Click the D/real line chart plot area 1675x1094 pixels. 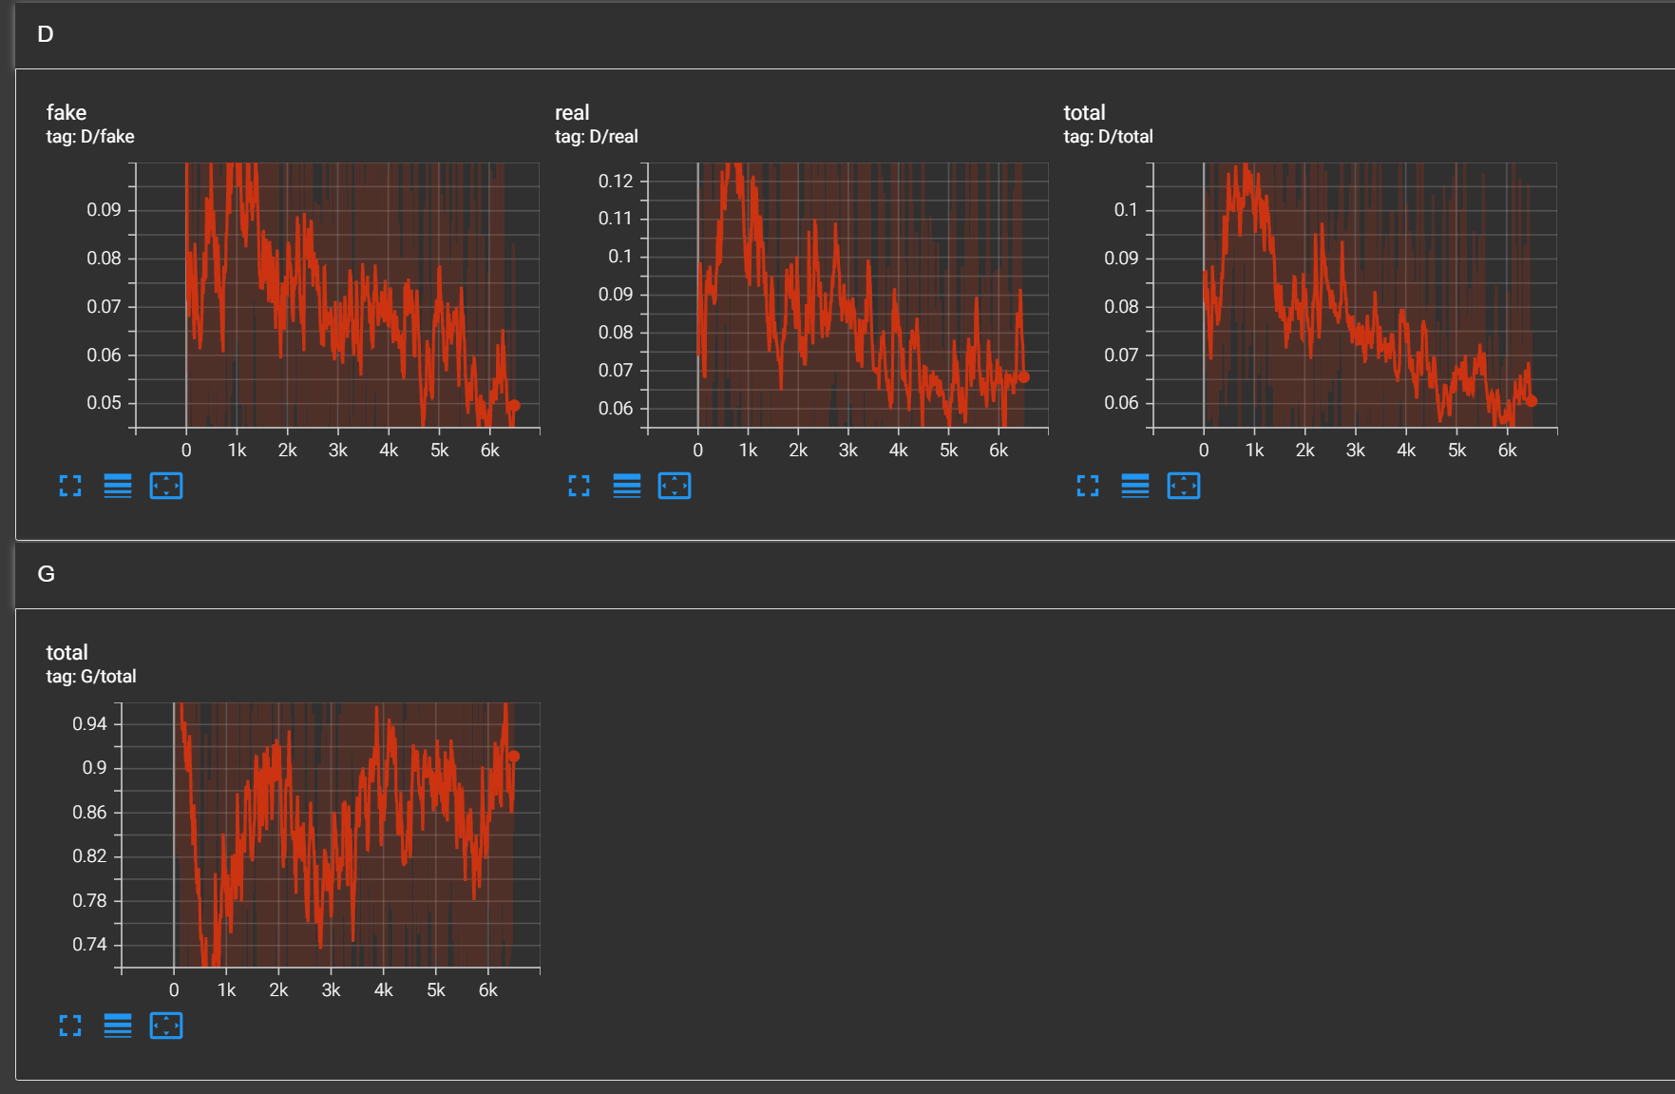[847, 295]
